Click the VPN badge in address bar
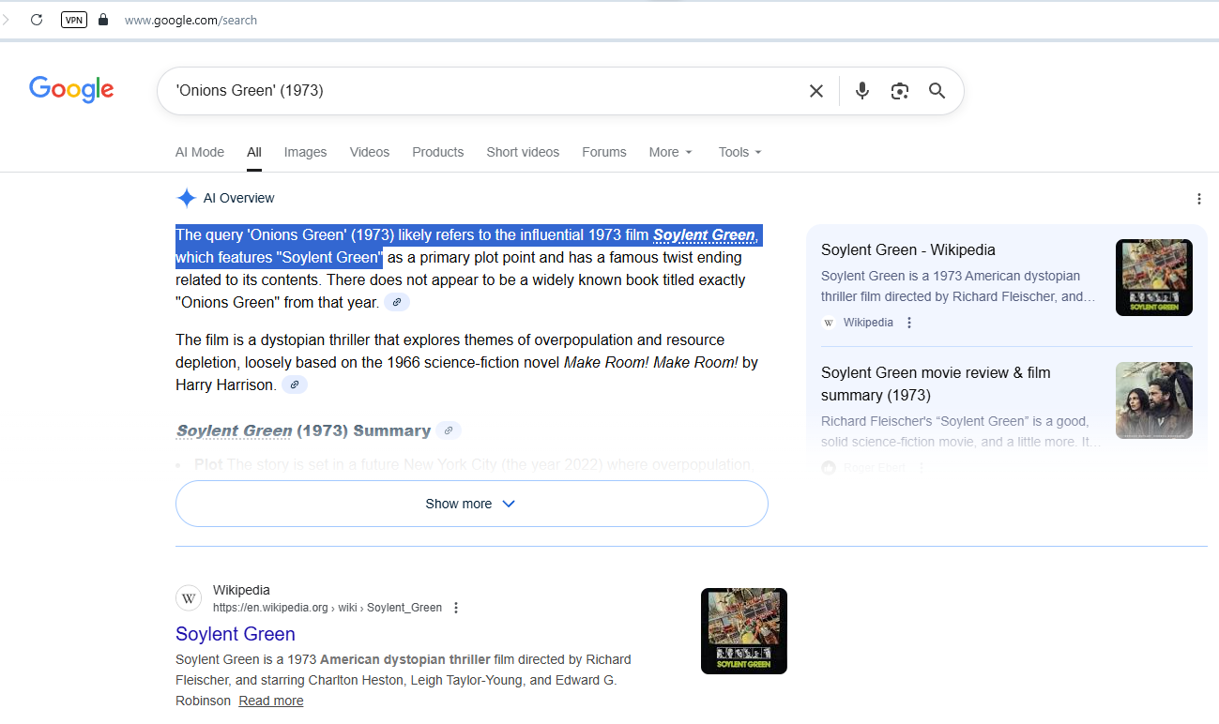The height and width of the screenshot is (724, 1219). click(x=74, y=20)
